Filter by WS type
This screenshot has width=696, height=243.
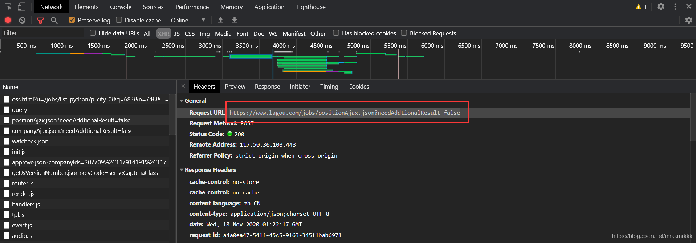pos(273,34)
